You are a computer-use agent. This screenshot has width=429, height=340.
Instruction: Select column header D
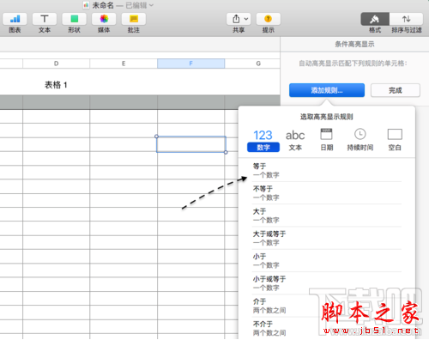(x=57, y=64)
